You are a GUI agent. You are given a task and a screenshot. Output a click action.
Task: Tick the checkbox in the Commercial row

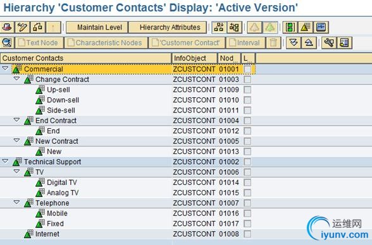point(247,69)
